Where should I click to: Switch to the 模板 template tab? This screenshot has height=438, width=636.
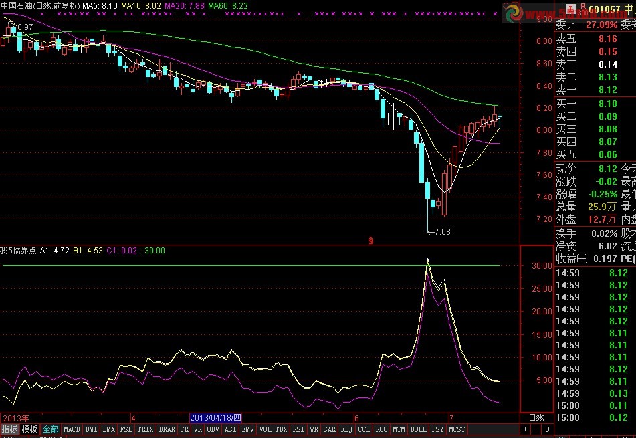(29, 429)
